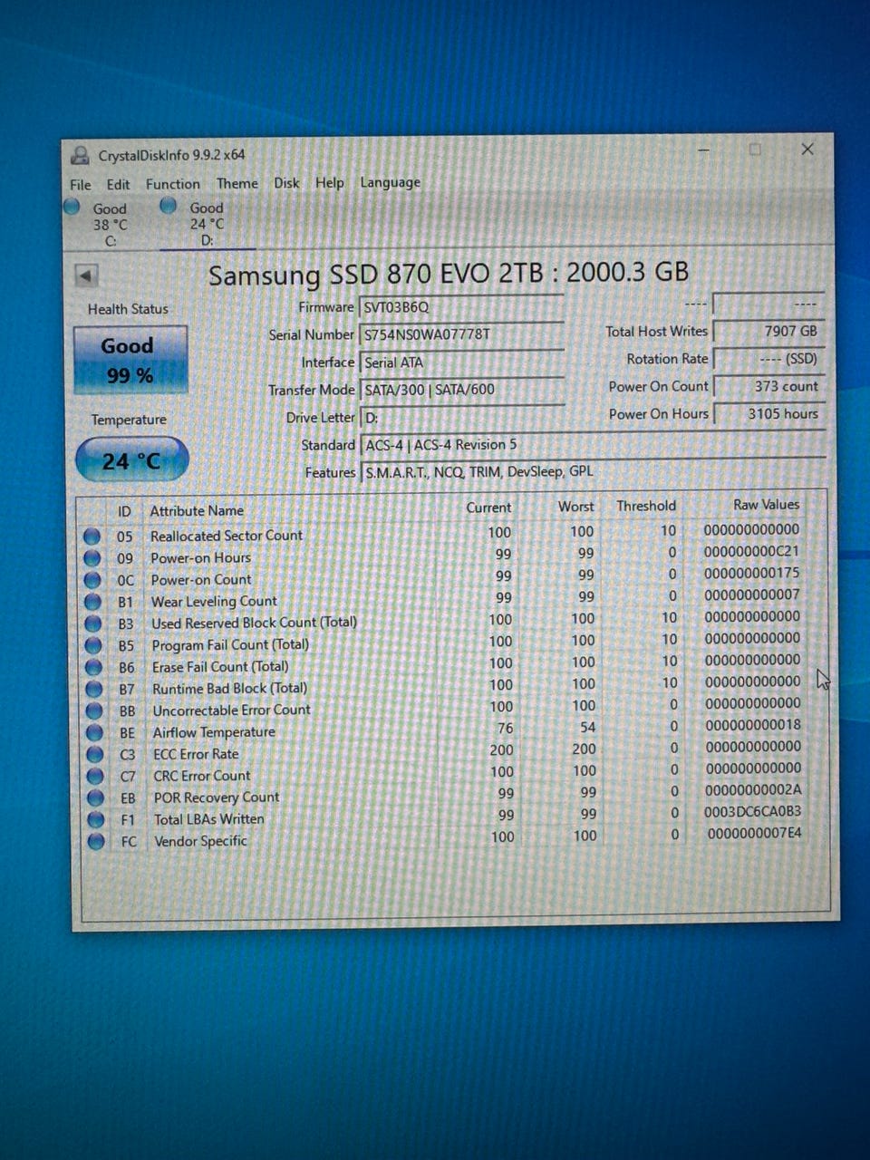Image resolution: width=870 pixels, height=1160 pixels.
Task: Switch to the D: disk tab
Action: 207,225
